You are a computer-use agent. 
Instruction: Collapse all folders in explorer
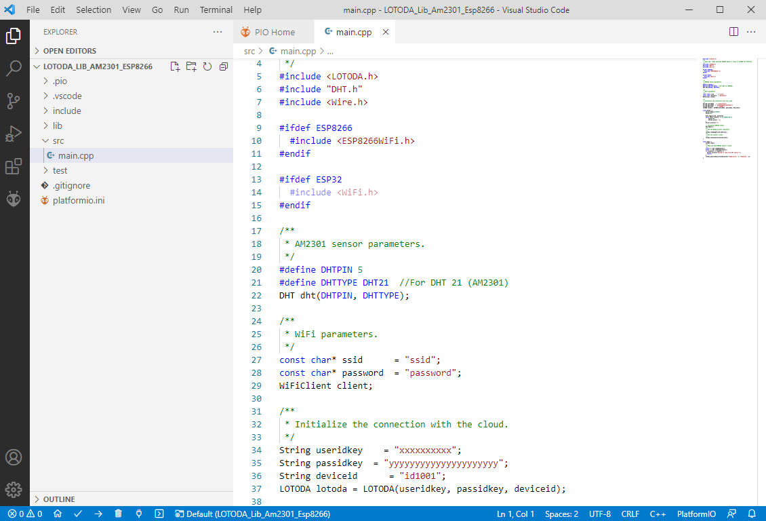224,66
